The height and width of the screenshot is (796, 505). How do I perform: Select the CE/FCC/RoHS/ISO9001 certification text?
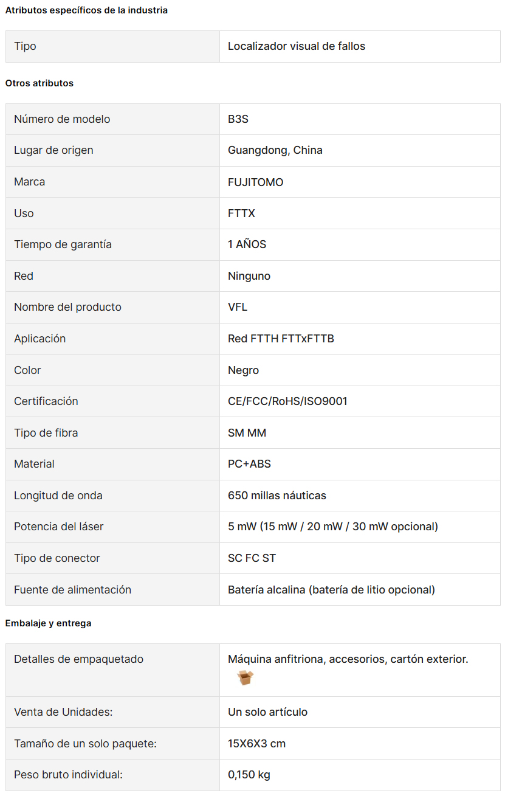tap(288, 401)
